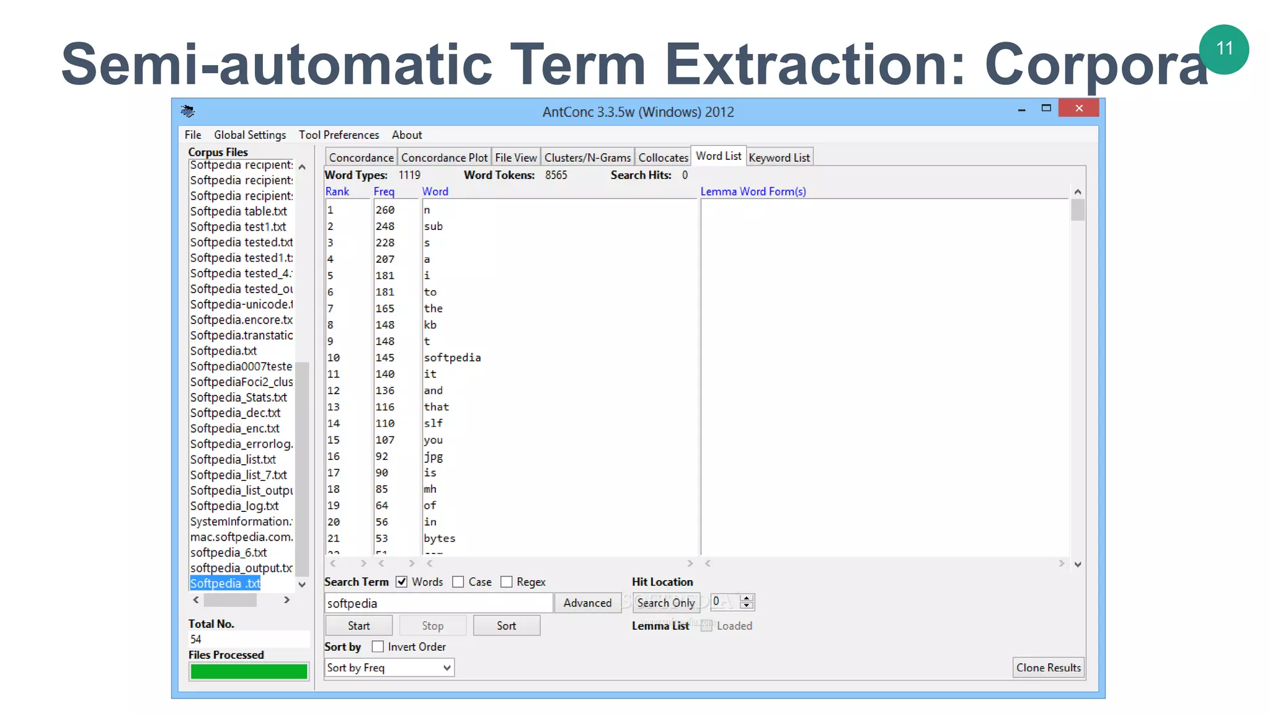Click the word 'softpedia' in word list
Viewport: 1270px width, 714px height.
click(x=452, y=358)
